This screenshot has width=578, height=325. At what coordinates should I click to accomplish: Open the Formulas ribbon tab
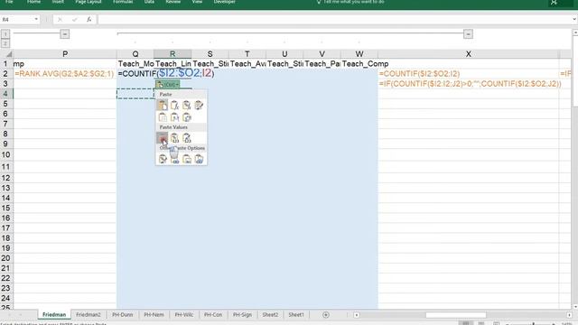click(123, 2)
